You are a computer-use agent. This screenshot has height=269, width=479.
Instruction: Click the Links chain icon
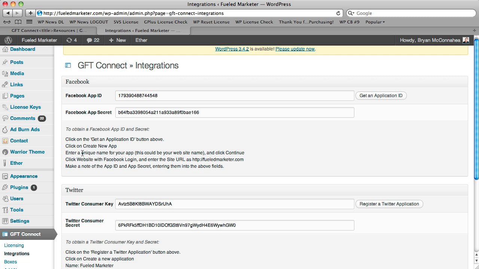pos(5,85)
